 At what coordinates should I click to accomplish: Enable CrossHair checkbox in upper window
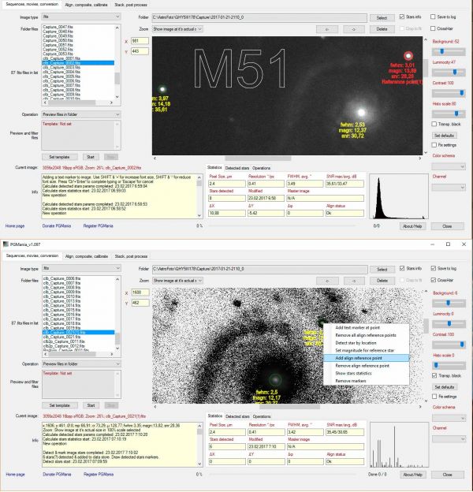[x=433, y=28]
